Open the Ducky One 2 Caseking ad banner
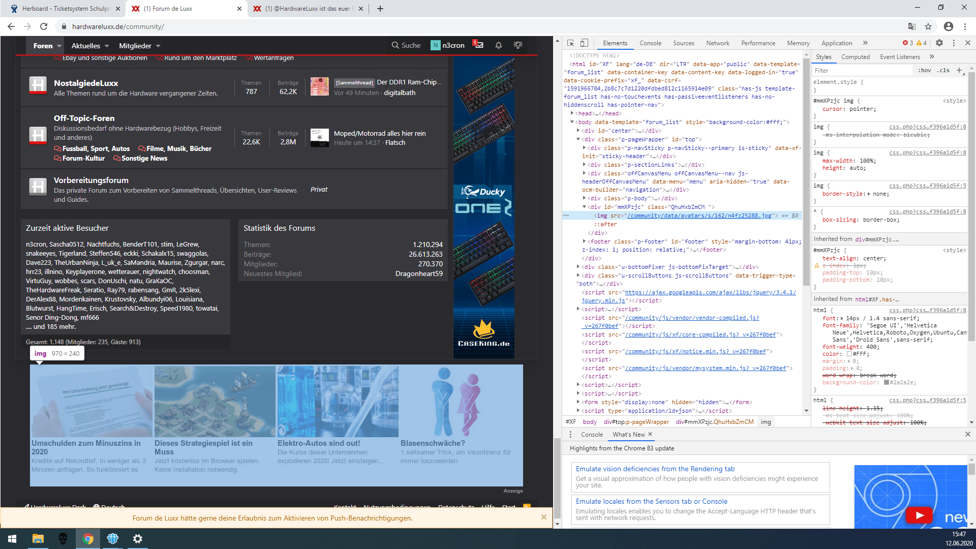Viewport: 976px width, 549px height. click(x=483, y=207)
